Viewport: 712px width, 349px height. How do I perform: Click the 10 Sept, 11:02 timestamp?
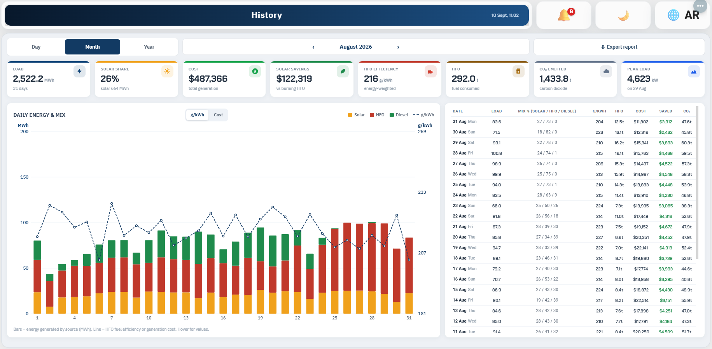[505, 15]
